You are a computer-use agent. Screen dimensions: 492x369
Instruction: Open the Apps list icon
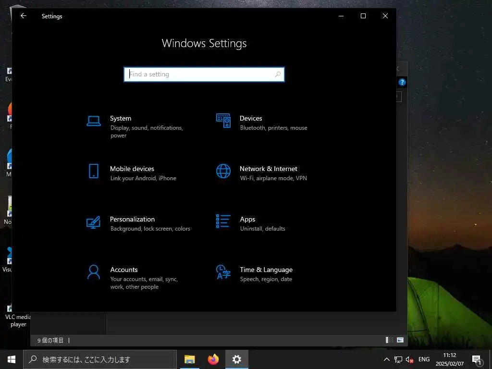click(223, 221)
